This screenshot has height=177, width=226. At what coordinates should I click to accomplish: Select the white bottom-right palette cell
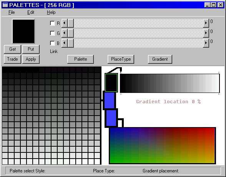[97, 161]
